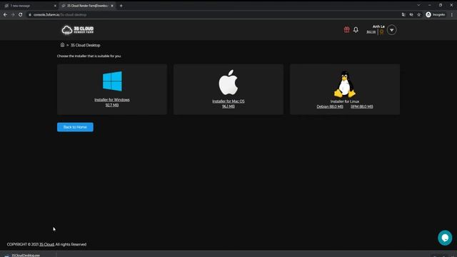Open the Incognito profile indicator
This screenshot has width=457, height=257.
click(x=436, y=14)
